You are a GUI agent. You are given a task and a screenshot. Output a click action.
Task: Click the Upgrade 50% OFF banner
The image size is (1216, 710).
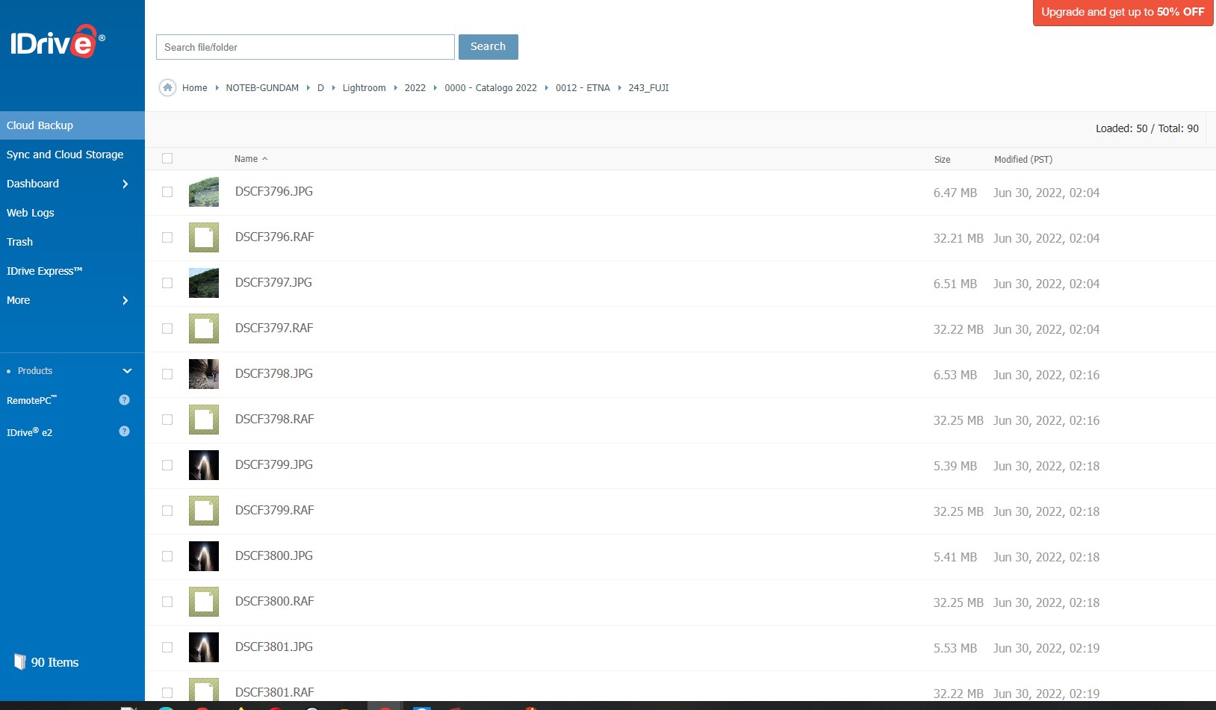(1122, 13)
